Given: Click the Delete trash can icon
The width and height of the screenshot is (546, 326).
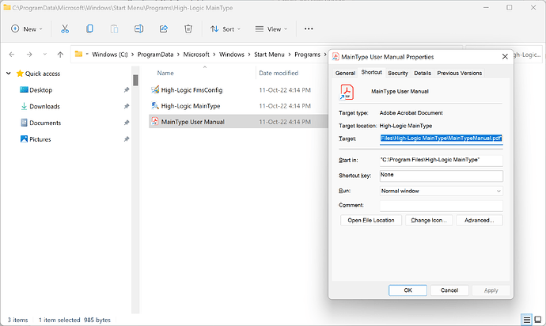Looking at the screenshot, I should [188, 28].
